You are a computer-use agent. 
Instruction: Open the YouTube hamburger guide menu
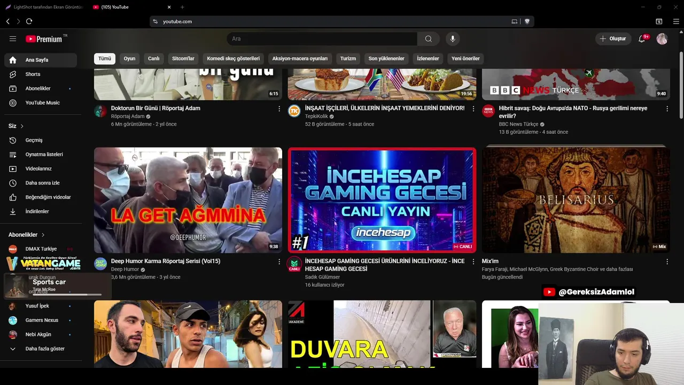[13, 38]
